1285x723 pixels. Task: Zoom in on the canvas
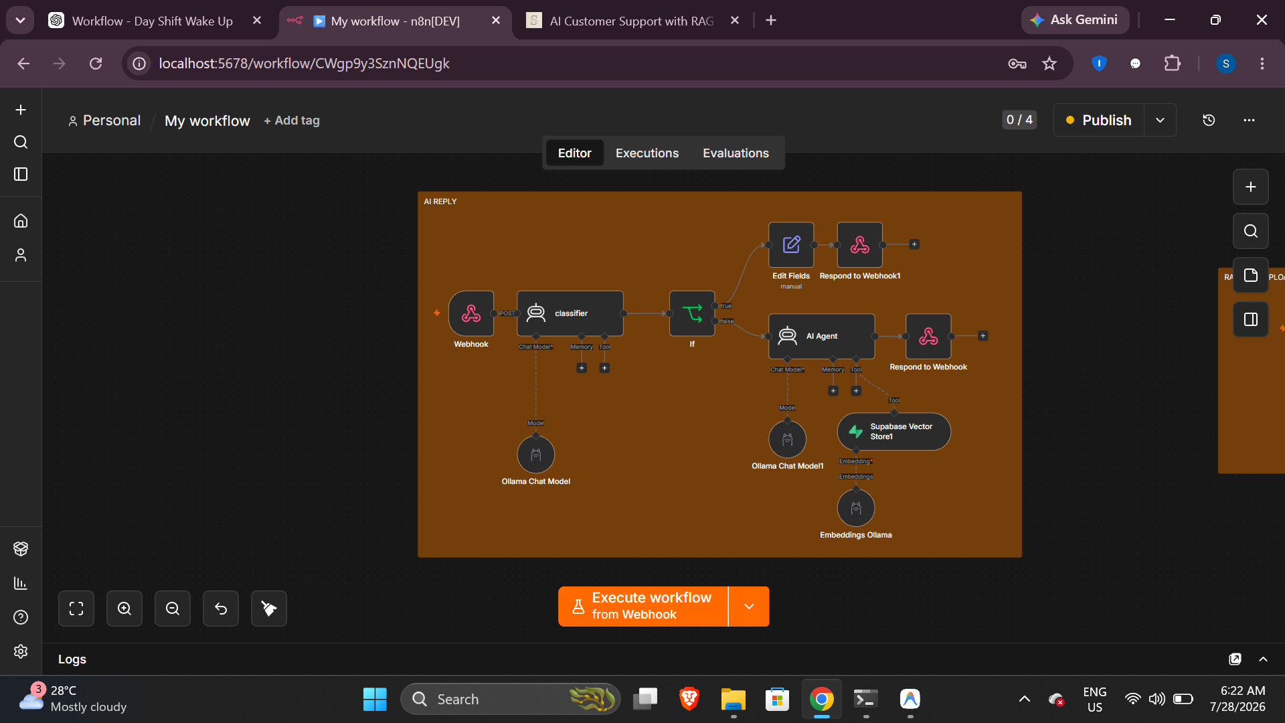(124, 609)
